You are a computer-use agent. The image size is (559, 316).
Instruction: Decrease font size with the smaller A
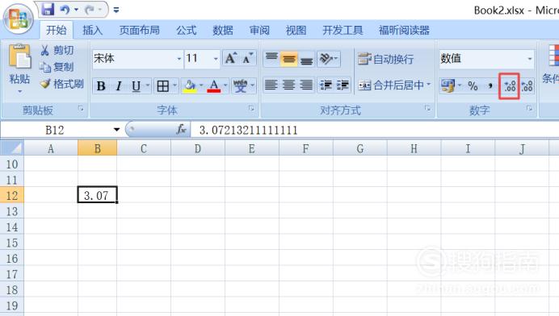(248, 58)
